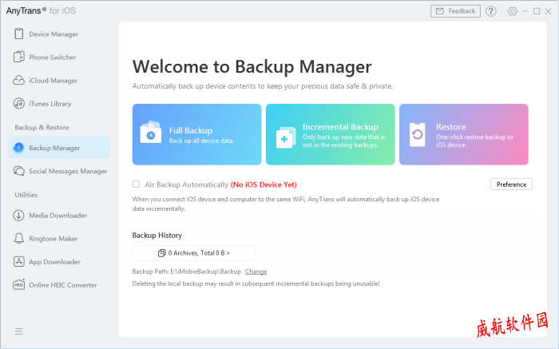
Task: Click the Ringtone Maker bell icon
Action: 19,239
